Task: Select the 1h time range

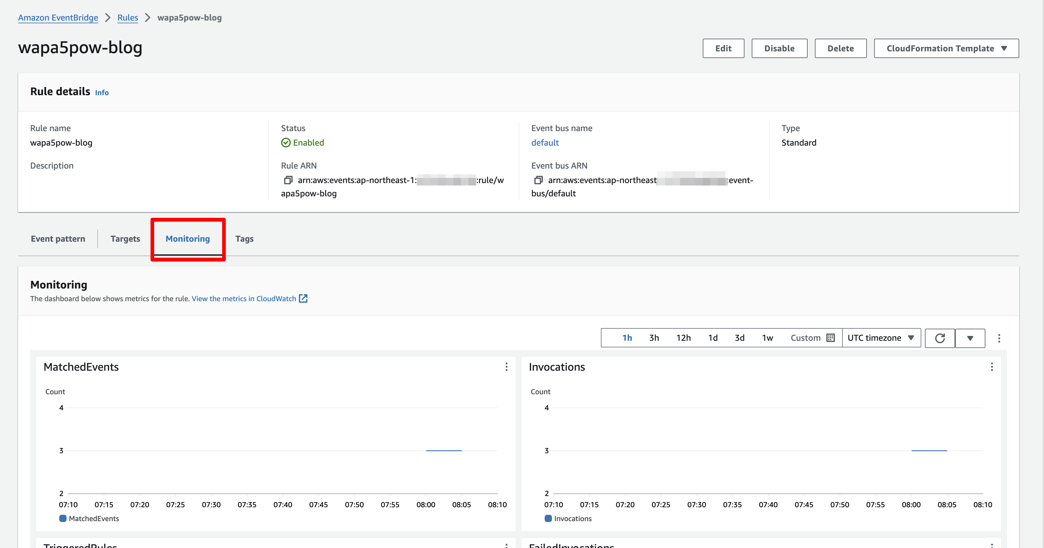Action: click(627, 338)
